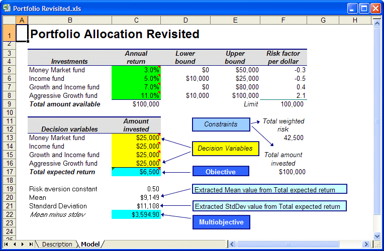Click the vertical scrollbar thumb
384x251 pixels.
[377, 121]
